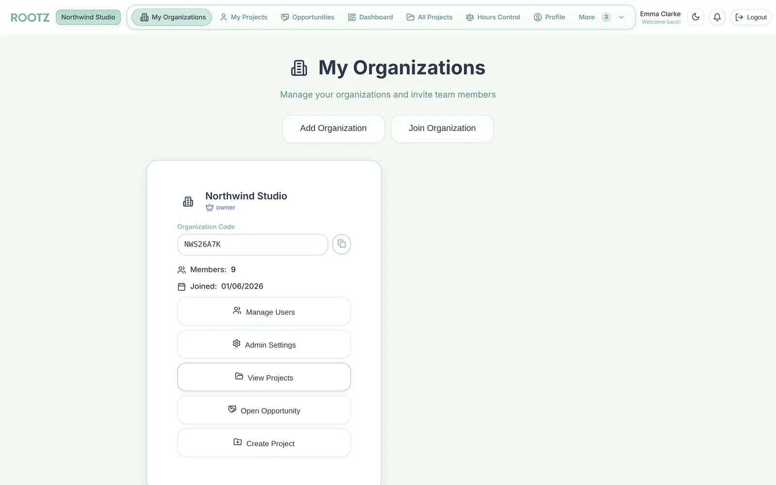Click the Admin Settings gear icon

(x=237, y=343)
